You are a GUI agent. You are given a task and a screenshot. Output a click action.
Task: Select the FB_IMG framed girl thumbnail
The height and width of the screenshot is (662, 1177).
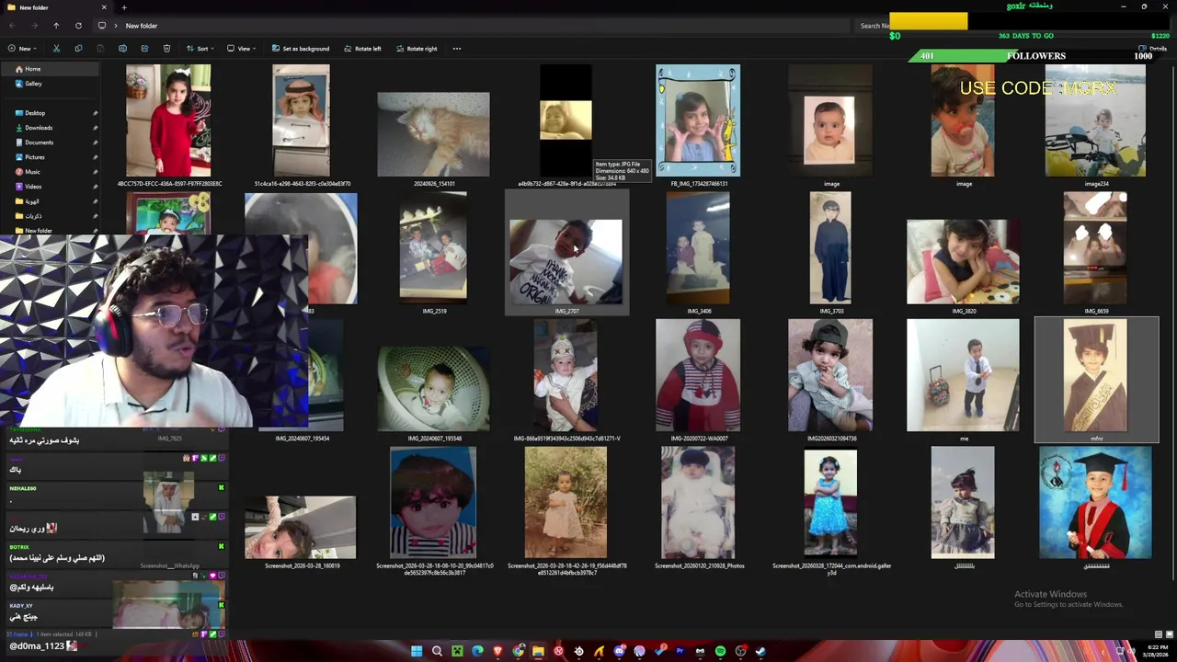tap(698, 120)
